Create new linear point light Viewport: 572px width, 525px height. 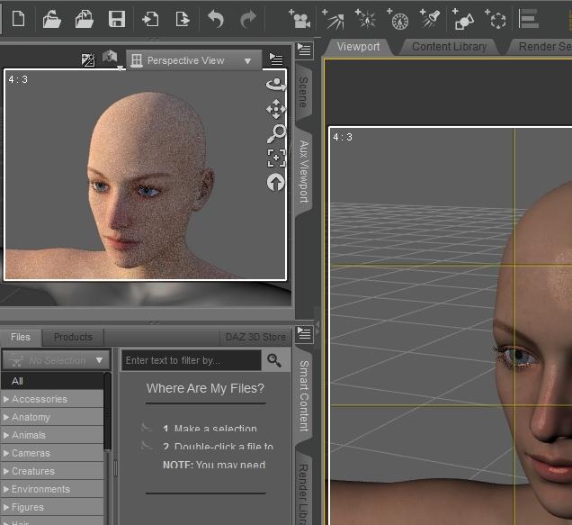click(398, 19)
